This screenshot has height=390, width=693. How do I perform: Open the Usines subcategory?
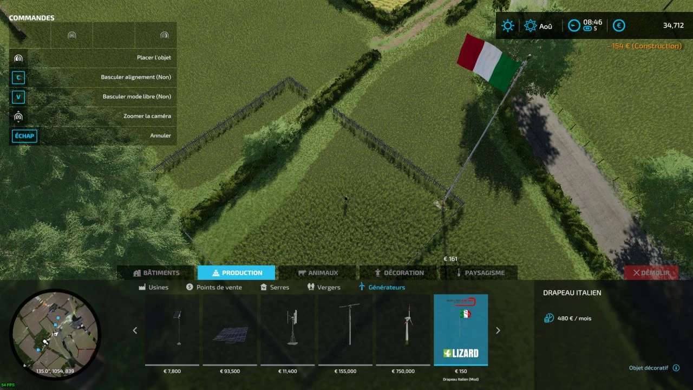[x=154, y=287]
